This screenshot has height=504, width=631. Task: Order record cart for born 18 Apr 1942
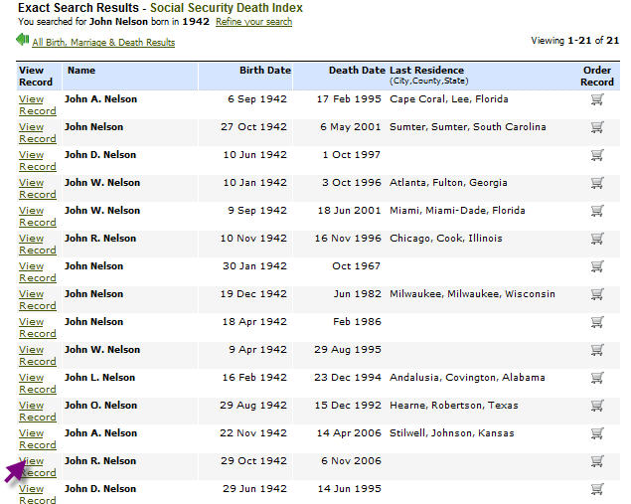(x=597, y=322)
